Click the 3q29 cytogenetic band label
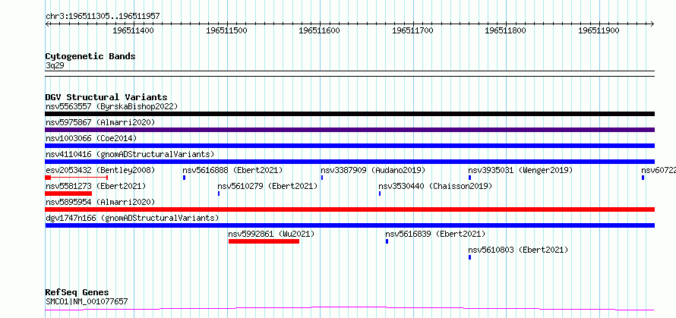Image resolution: width=676 pixels, height=318 pixels. [x=55, y=65]
